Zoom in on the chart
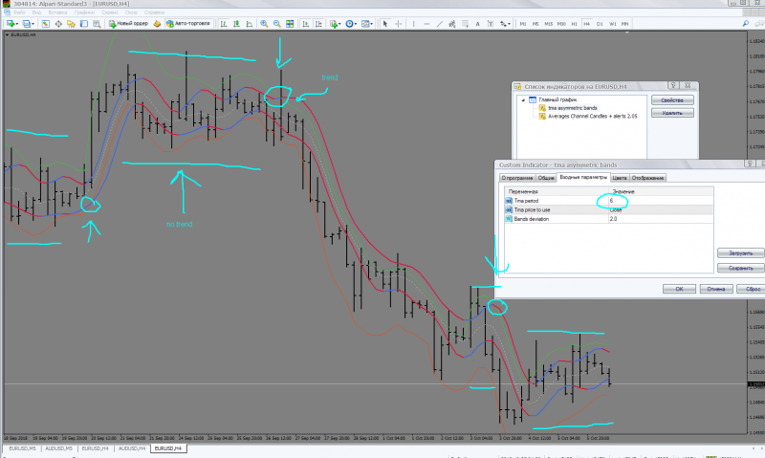The image size is (765, 458). [264, 23]
